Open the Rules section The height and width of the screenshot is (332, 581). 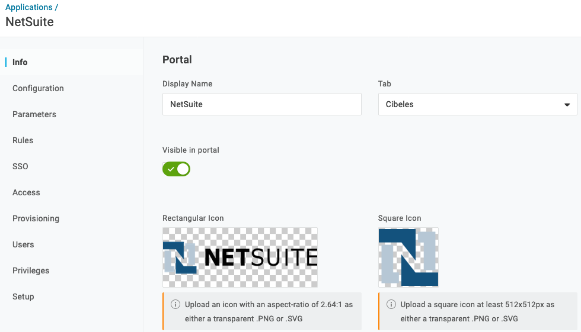(23, 140)
